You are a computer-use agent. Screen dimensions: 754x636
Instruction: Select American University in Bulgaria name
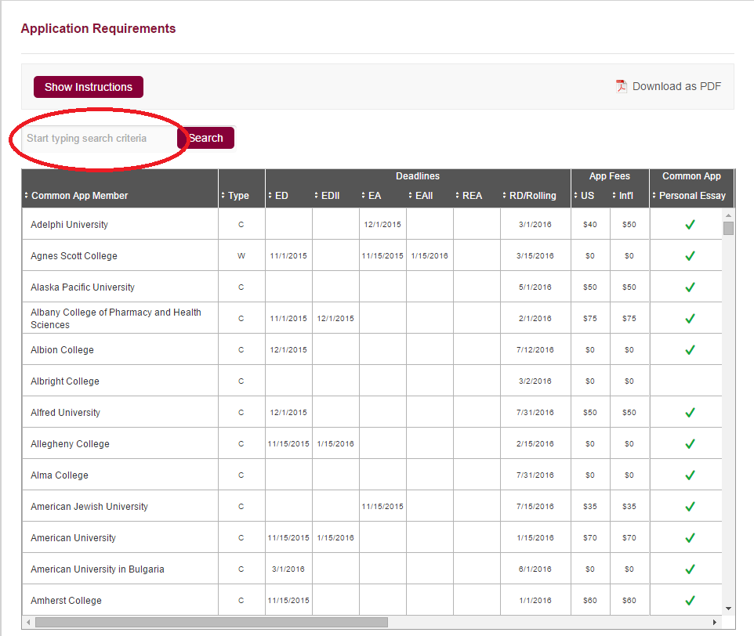(x=97, y=569)
